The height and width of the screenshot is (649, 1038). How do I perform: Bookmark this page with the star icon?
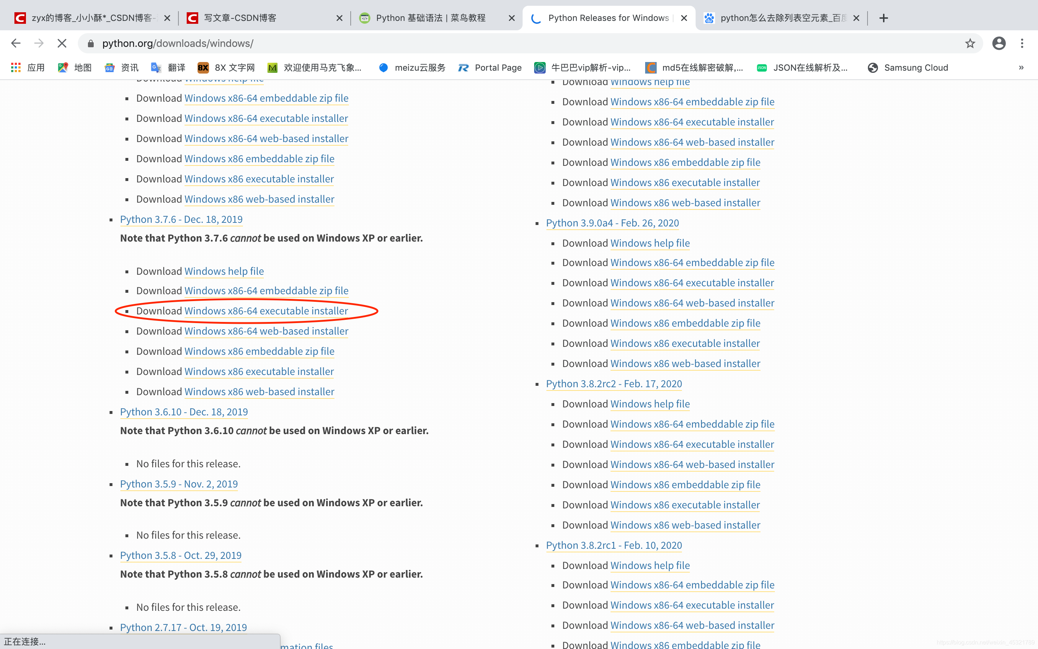[x=970, y=43]
